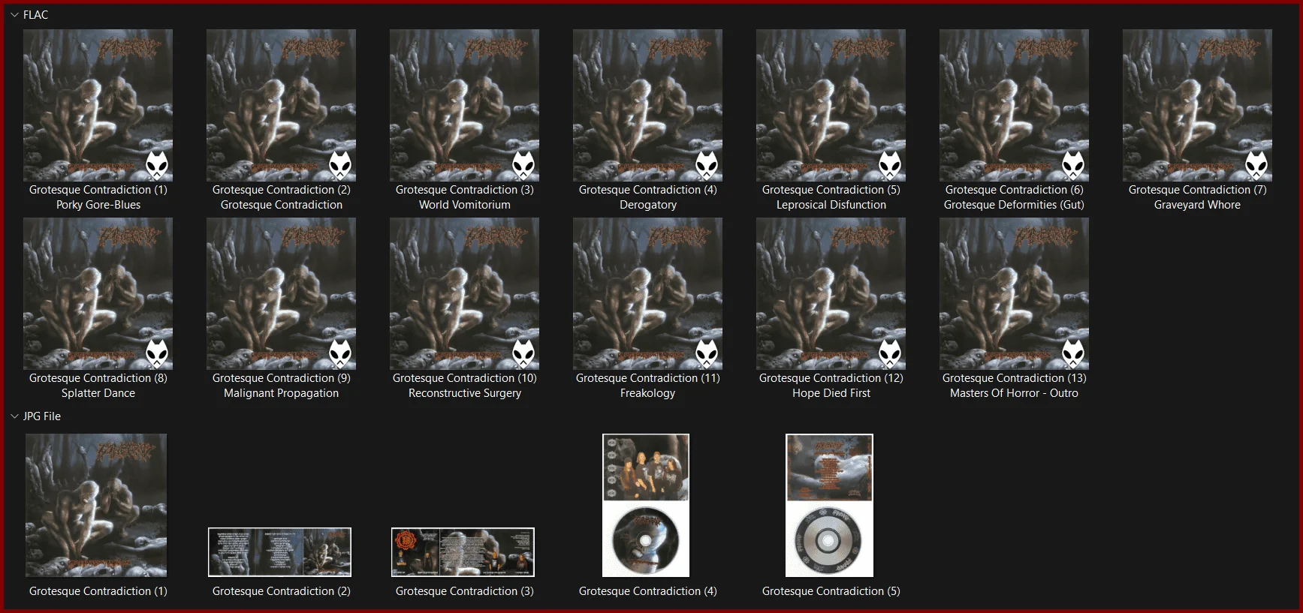Select the Hope Died First FLAC icon
1303x613 pixels.
pyautogui.click(x=831, y=293)
